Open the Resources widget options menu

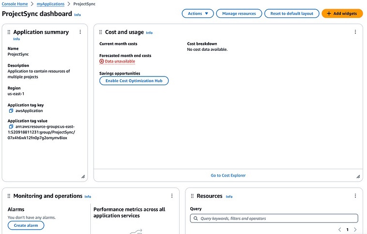click(x=355, y=196)
